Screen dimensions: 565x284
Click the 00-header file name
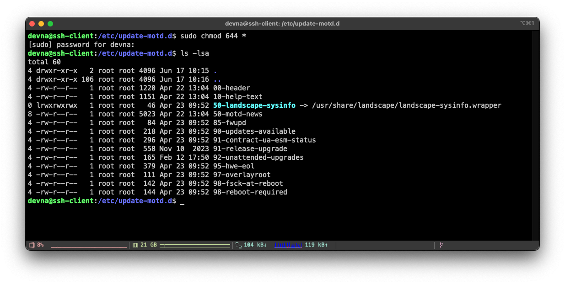232,88
